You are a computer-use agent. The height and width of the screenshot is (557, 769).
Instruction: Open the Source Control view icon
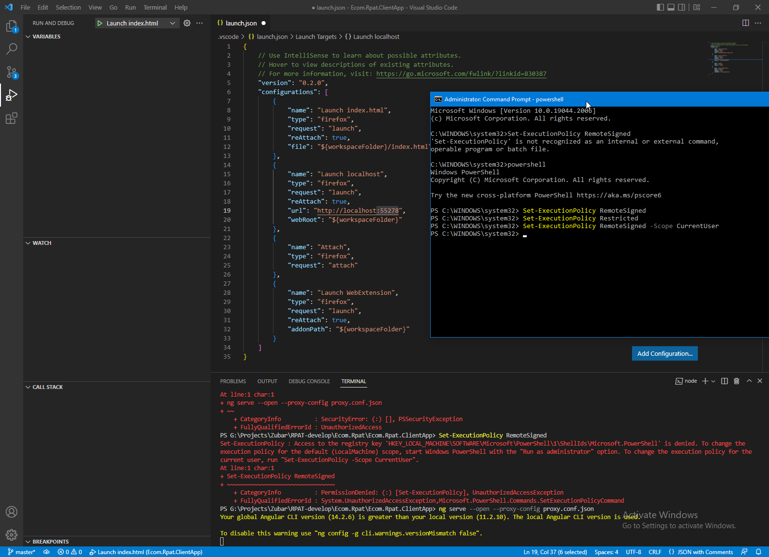12,72
